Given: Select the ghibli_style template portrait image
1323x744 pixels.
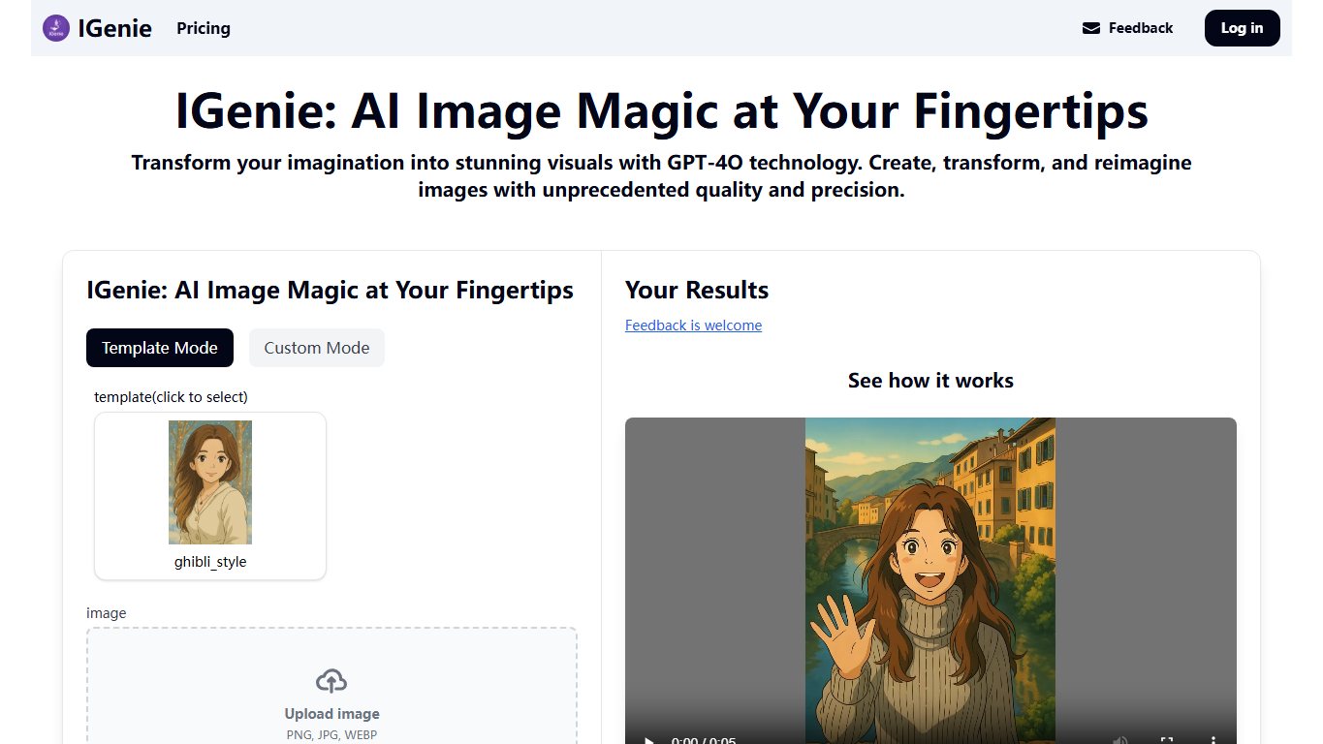Looking at the screenshot, I should pyautogui.click(x=210, y=482).
